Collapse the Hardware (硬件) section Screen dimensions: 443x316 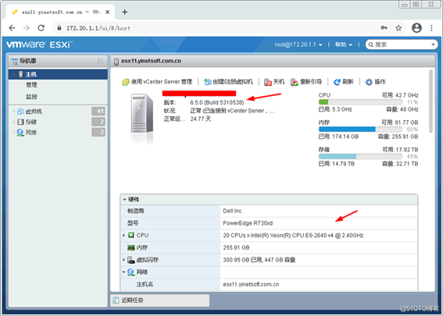pos(124,200)
